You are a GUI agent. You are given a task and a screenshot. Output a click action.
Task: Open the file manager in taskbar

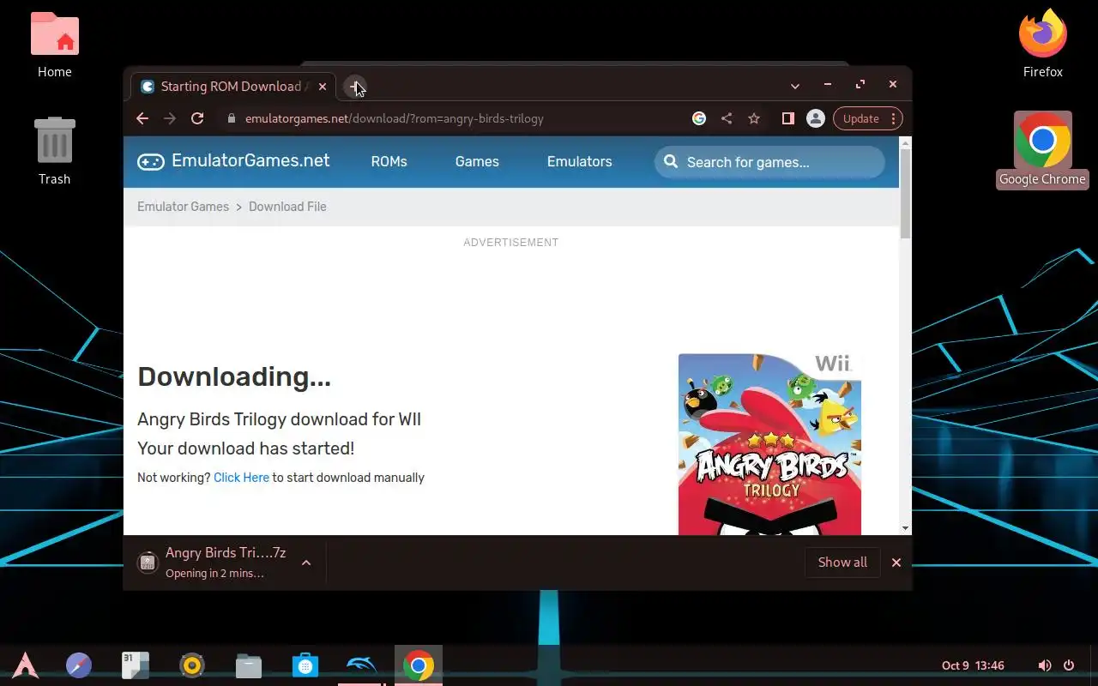coord(249,665)
